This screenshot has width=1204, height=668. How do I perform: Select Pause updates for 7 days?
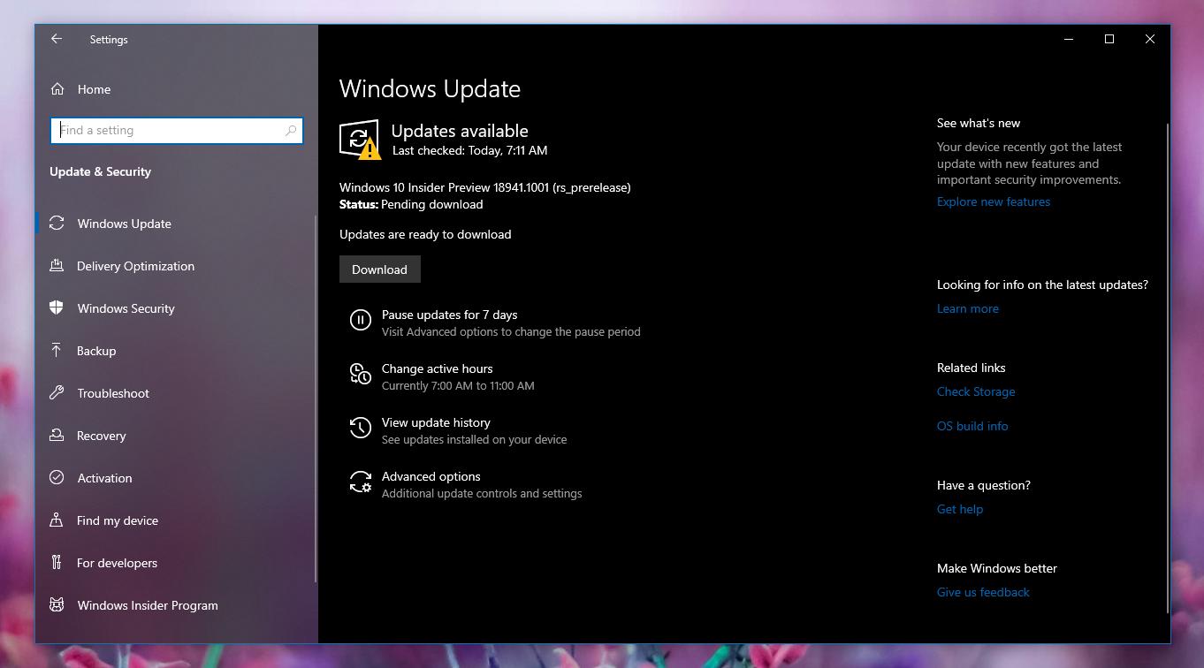(x=449, y=315)
